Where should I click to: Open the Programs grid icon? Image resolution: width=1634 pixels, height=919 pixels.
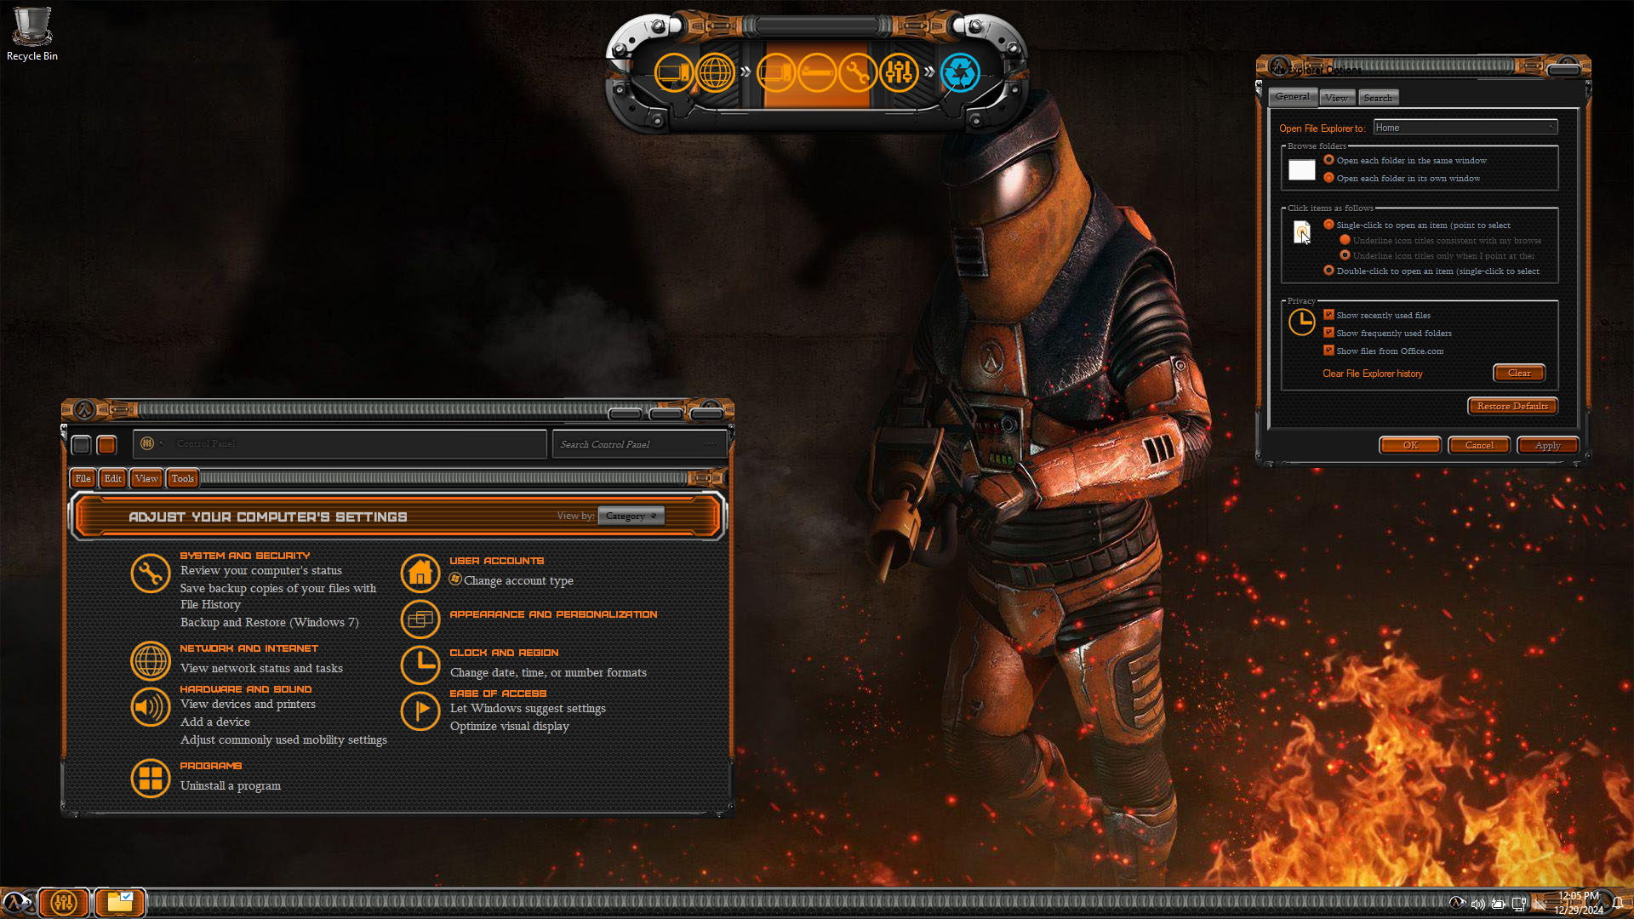pyautogui.click(x=150, y=778)
